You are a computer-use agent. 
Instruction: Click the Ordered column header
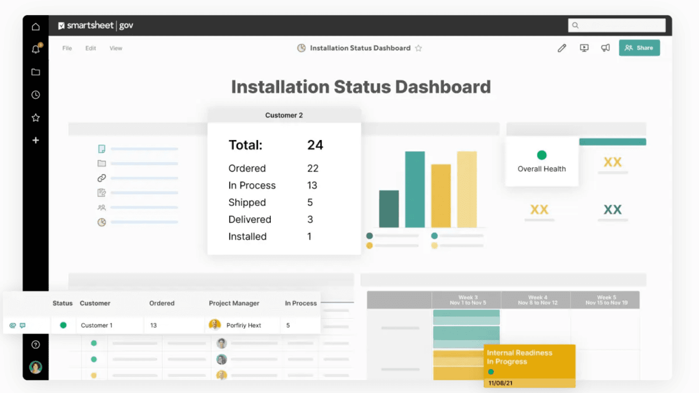162,303
